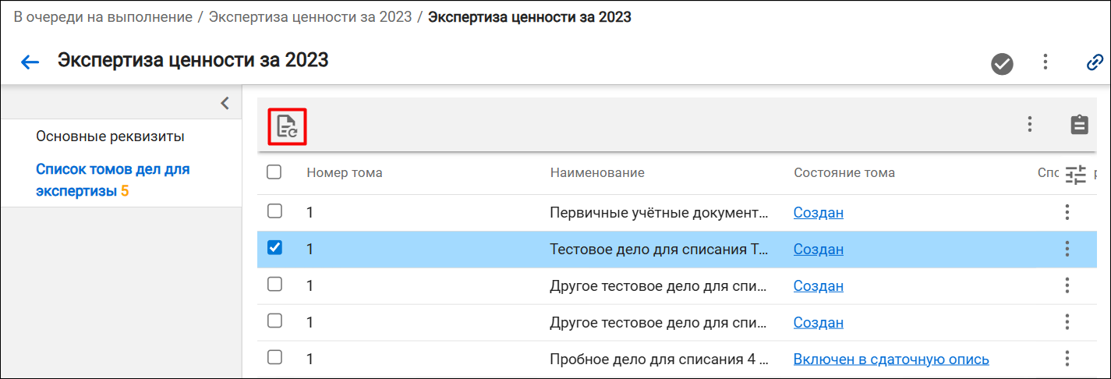Click the Включен в сдаточную опись link
1111x379 pixels.
pos(891,360)
